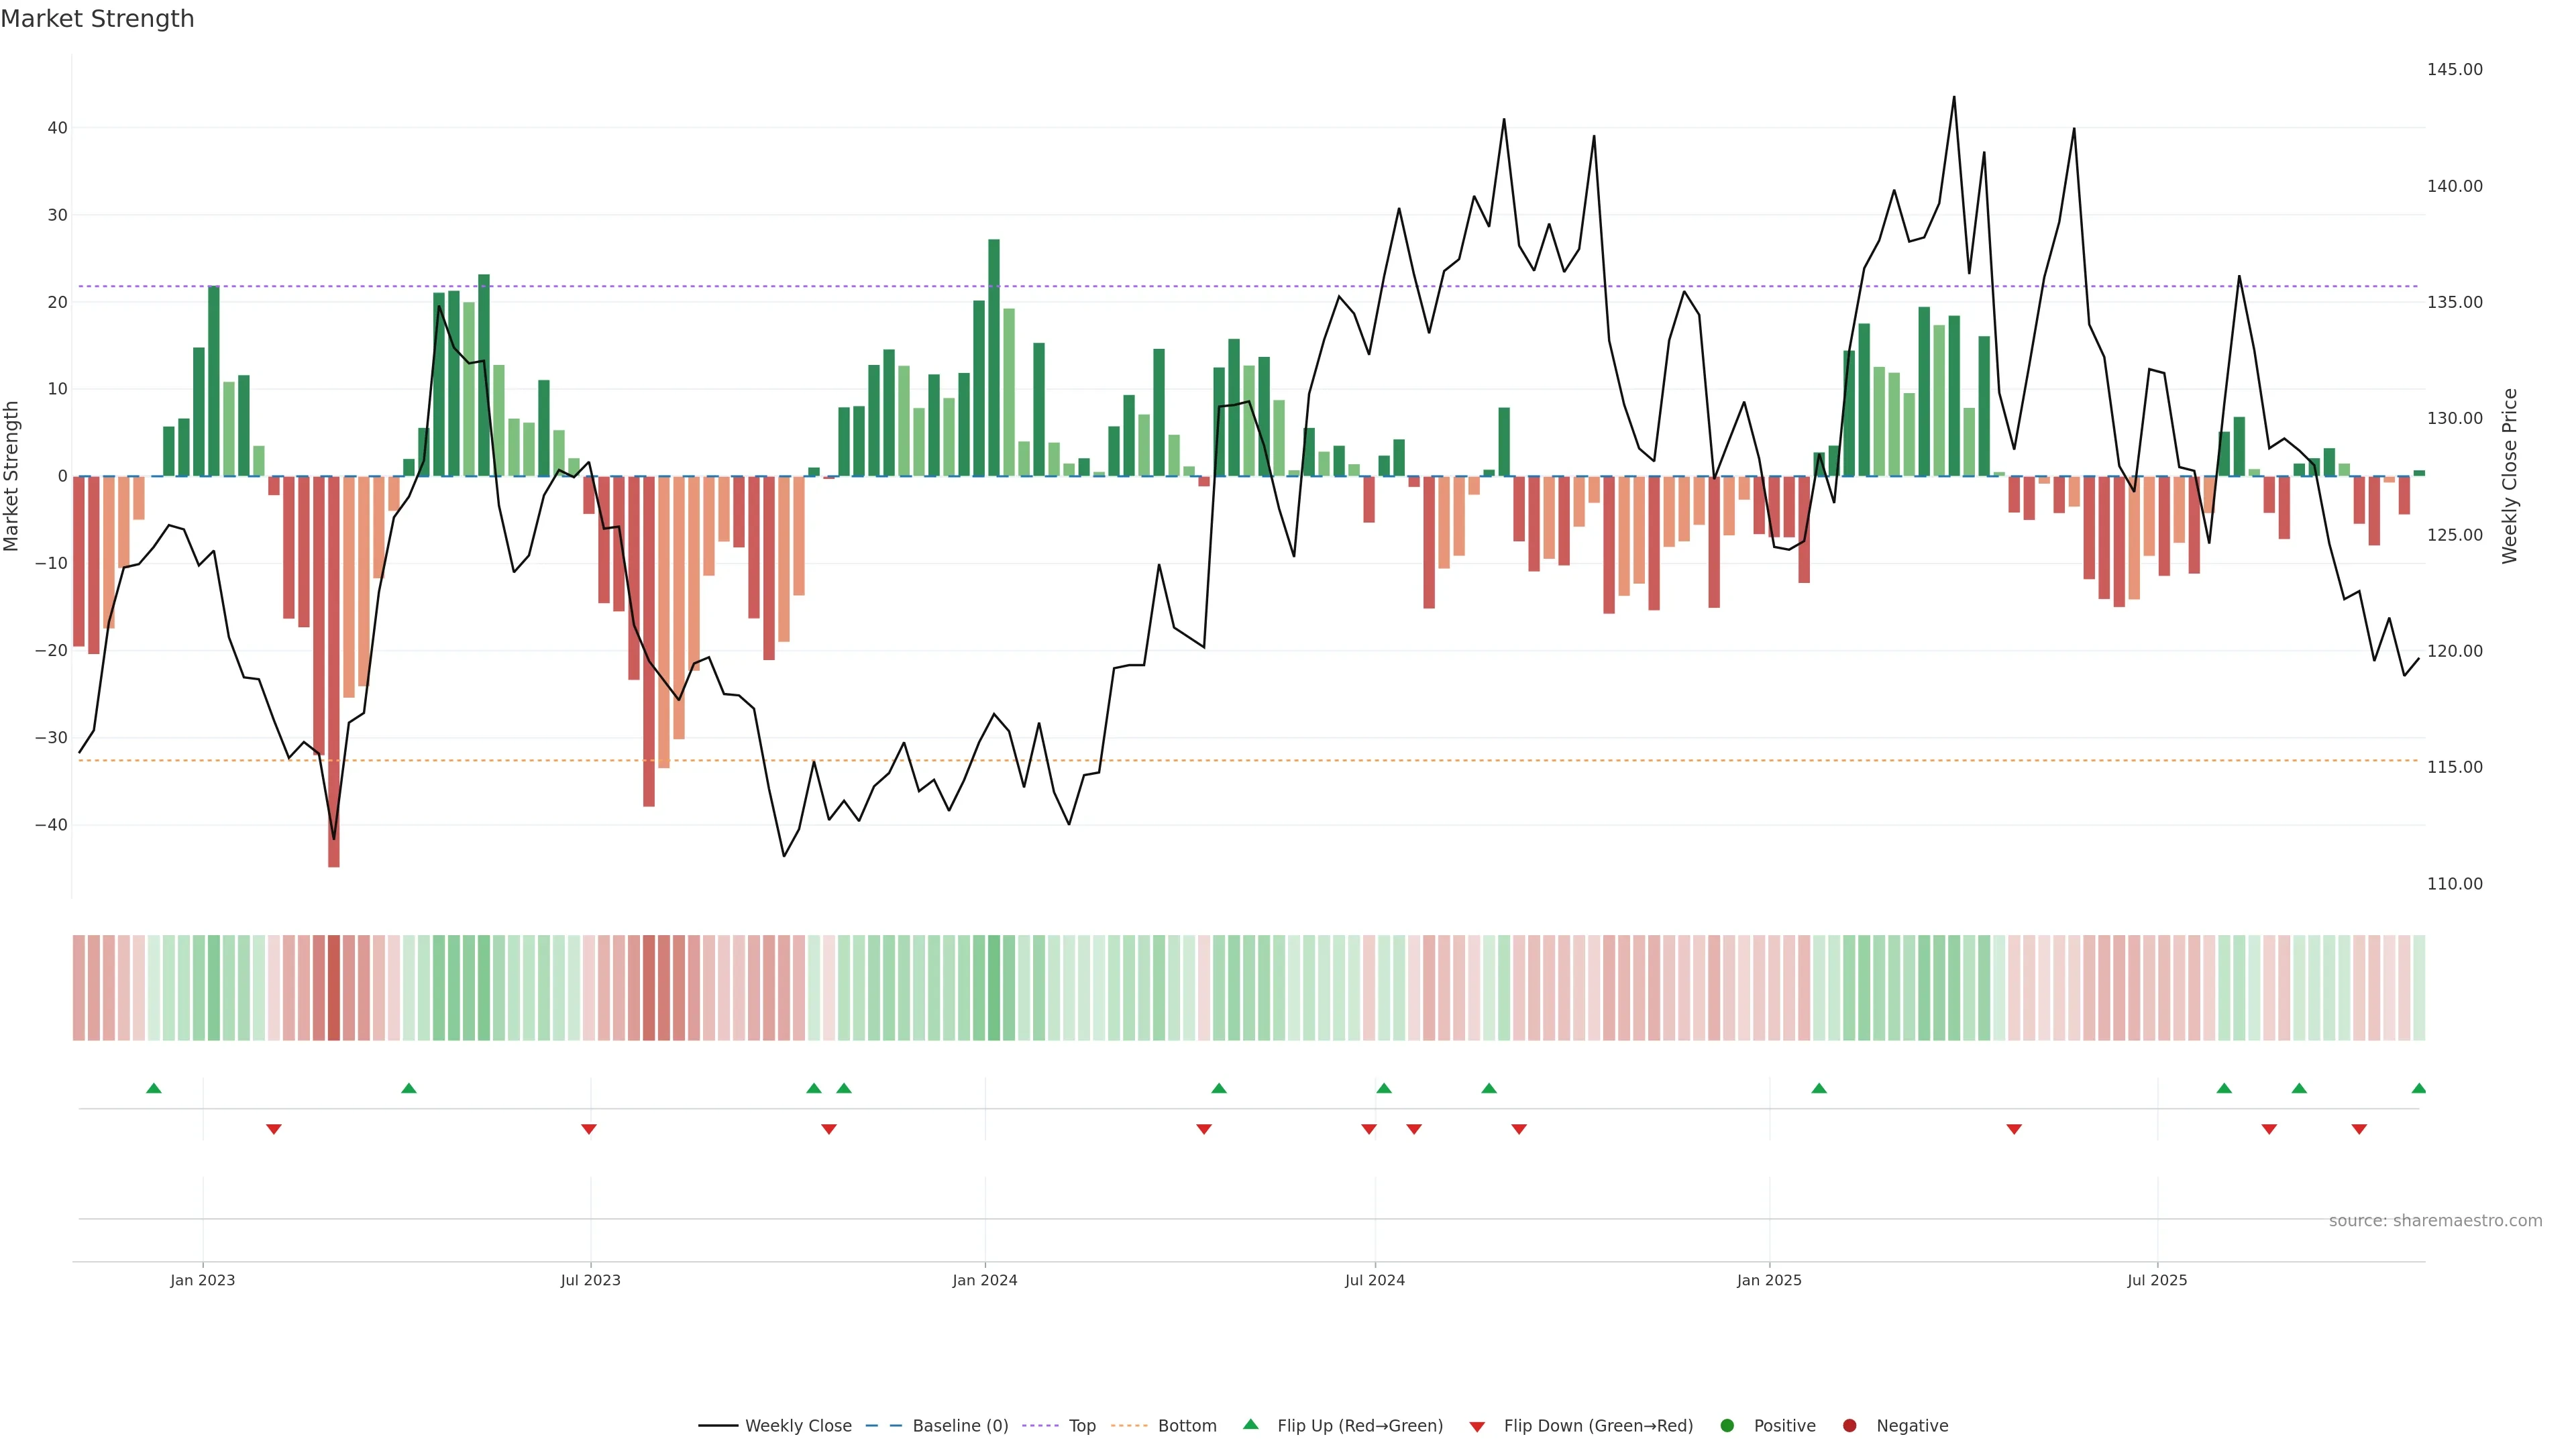
Task: Click the tallest green bar near Jan 2024
Action: (994, 357)
